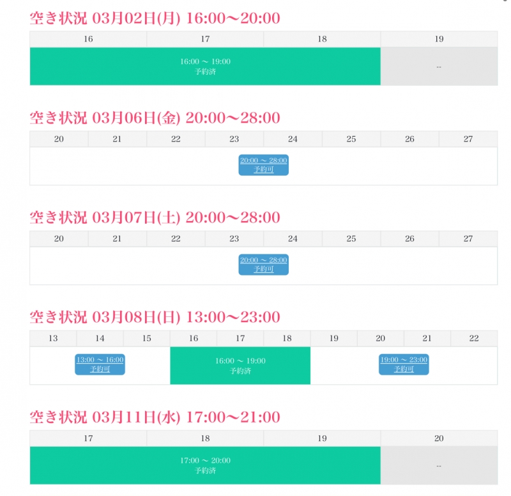Click the green 16:00～19:00 予約済 block on 03月02日
The height and width of the screenshot is (496, 511).
(x=205, y=66)
